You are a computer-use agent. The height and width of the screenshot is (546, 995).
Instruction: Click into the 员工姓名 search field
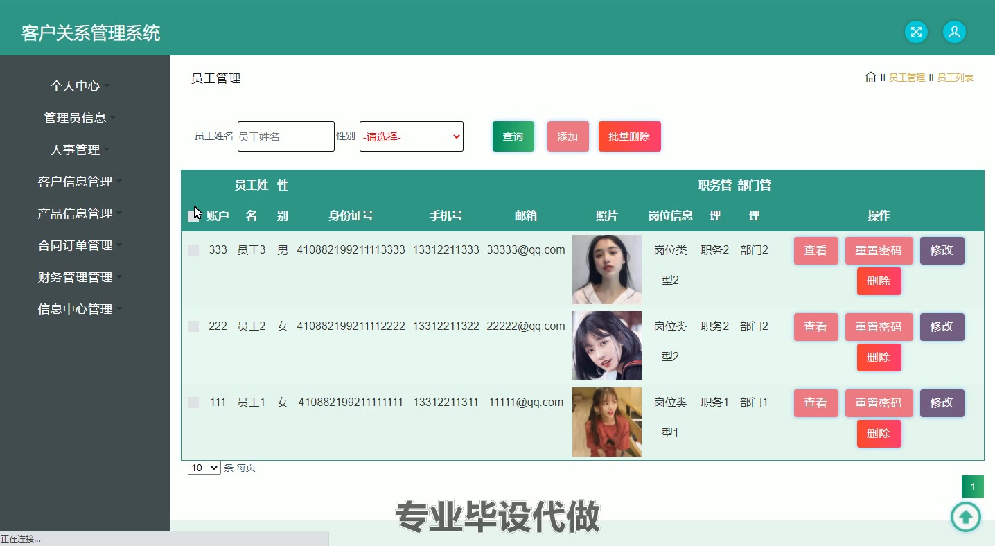[285, 136]
